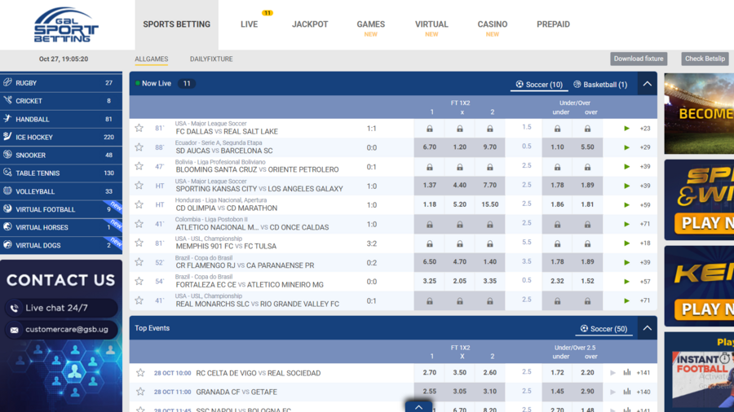
Task: Open the Jackpot menu tab
Action: click(310, 24)
